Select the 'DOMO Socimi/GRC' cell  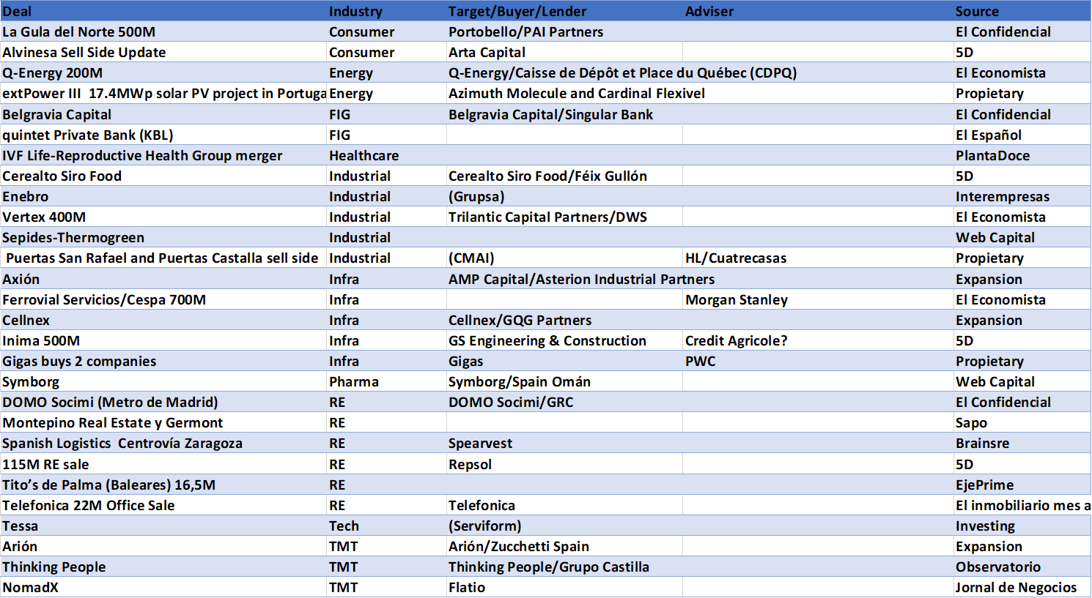click(x=564, y=402)
